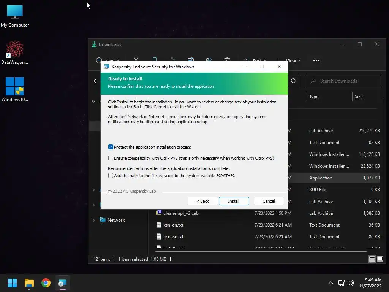Enable Citrix PVS compatibility checkbox
Image resolution: width=389 pixels, height=292 pixels.
point(111,158)
